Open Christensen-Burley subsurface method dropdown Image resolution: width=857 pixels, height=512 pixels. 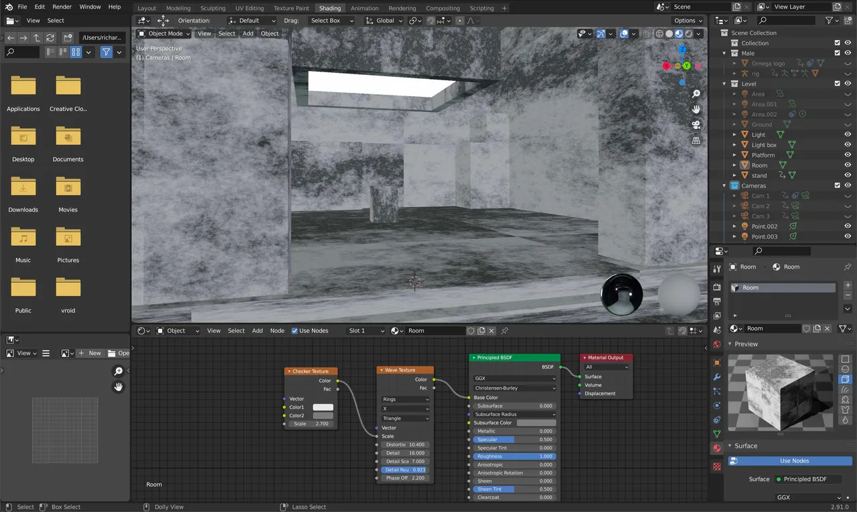pos(514,388)
